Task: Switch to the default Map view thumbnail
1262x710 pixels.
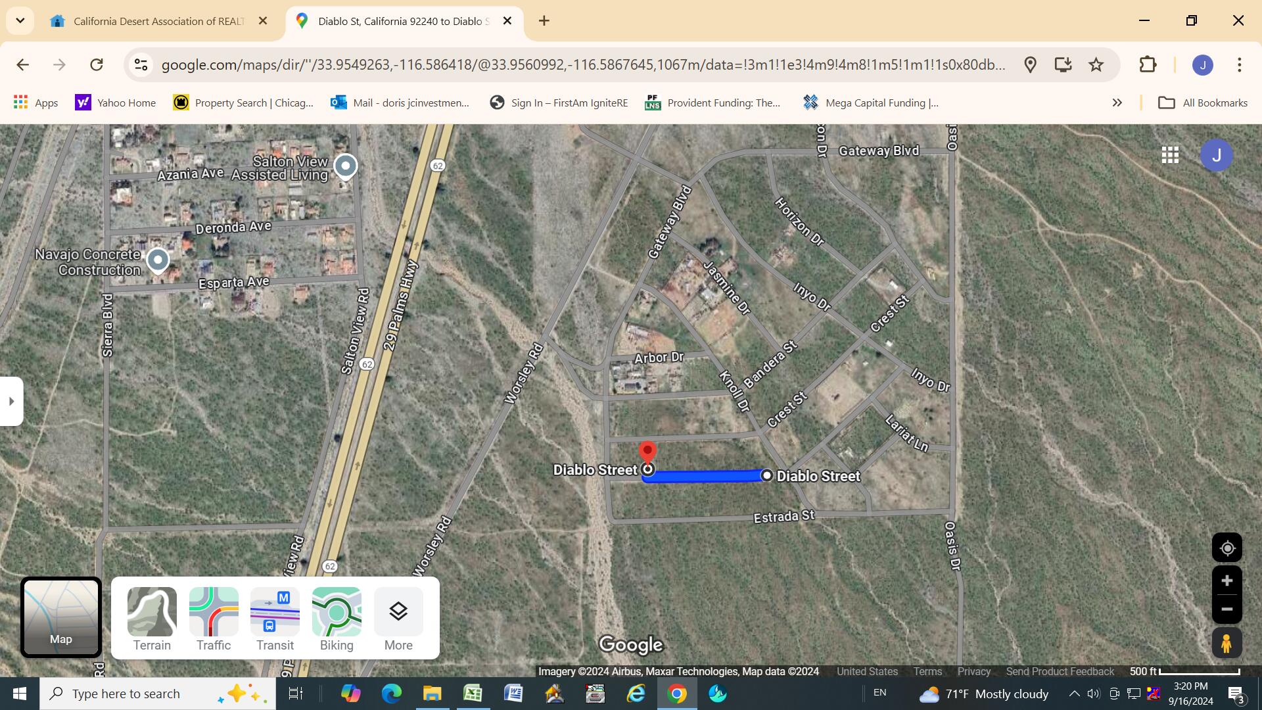Action: (x=61, y=617)
